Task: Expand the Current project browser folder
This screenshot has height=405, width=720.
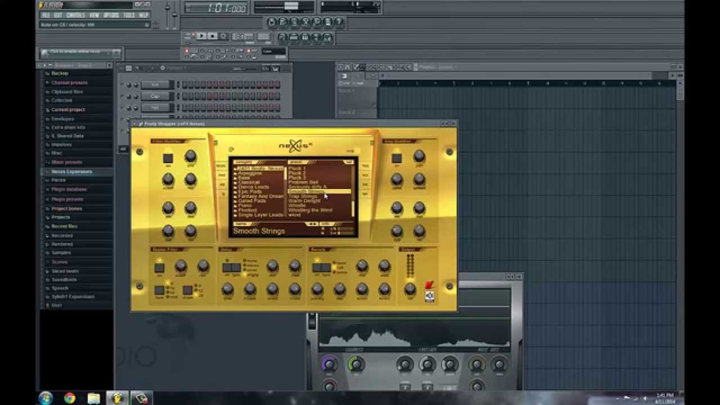Action: tap(68, 110)
